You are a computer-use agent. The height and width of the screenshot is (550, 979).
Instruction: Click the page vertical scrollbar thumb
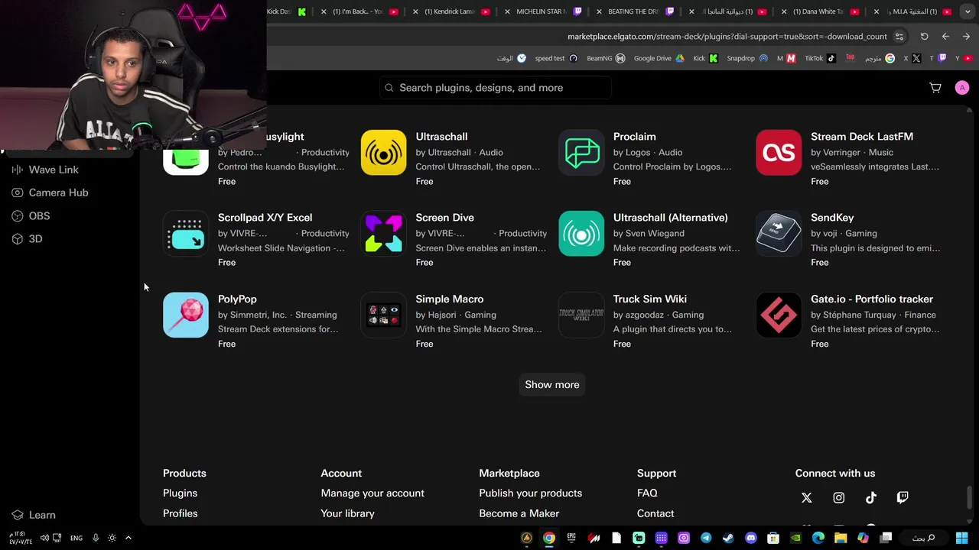pyautogui.click(x=970, y=497)
